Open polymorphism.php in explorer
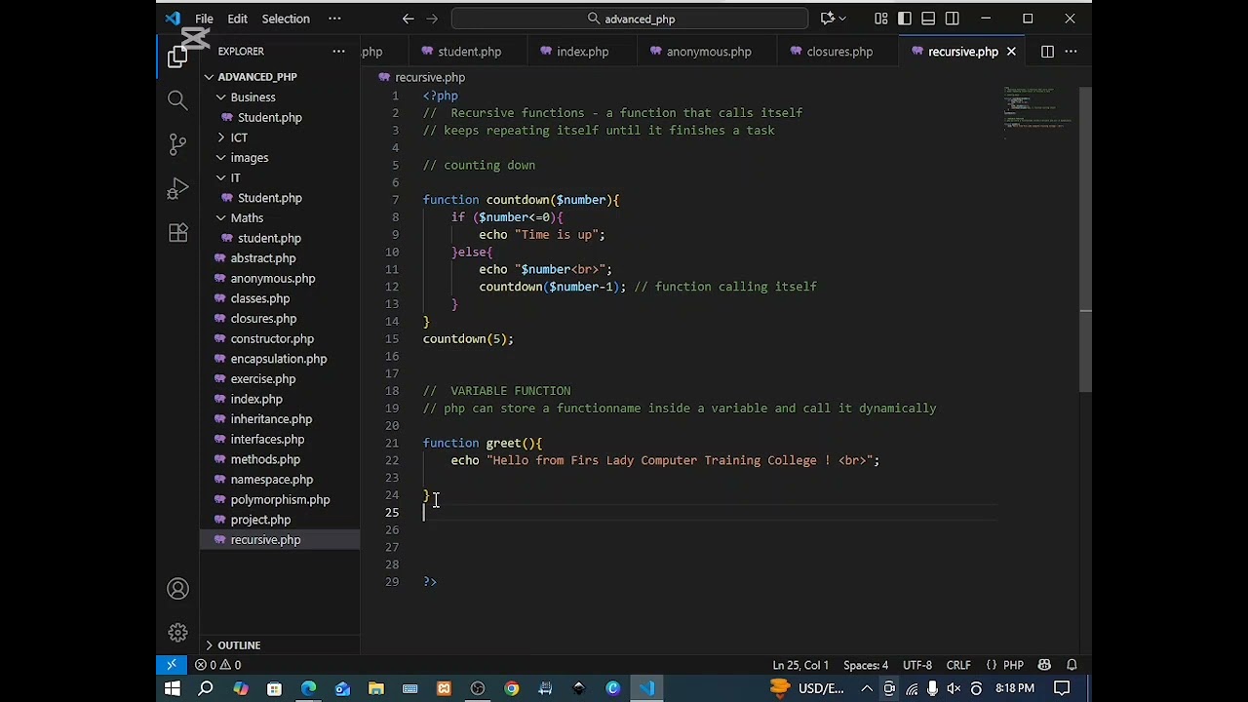This screenshot has height=702, width=1248. pyautogui.click(x=280, y=499)
